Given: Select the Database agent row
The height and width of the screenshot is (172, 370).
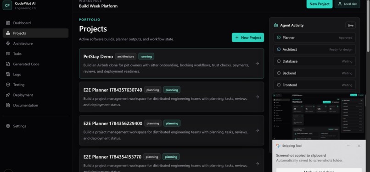Looking at the screenshot, I should [314, 61].
